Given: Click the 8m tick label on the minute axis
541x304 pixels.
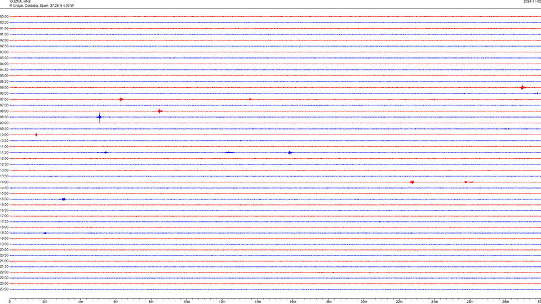Looking at the screenshot, I should 151,302.
